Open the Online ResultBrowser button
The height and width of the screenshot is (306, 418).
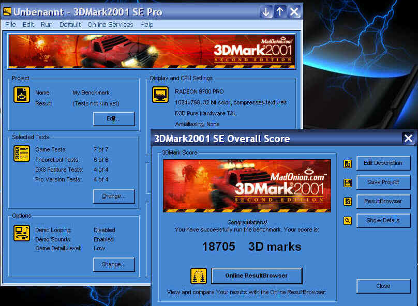pos(257,276)
